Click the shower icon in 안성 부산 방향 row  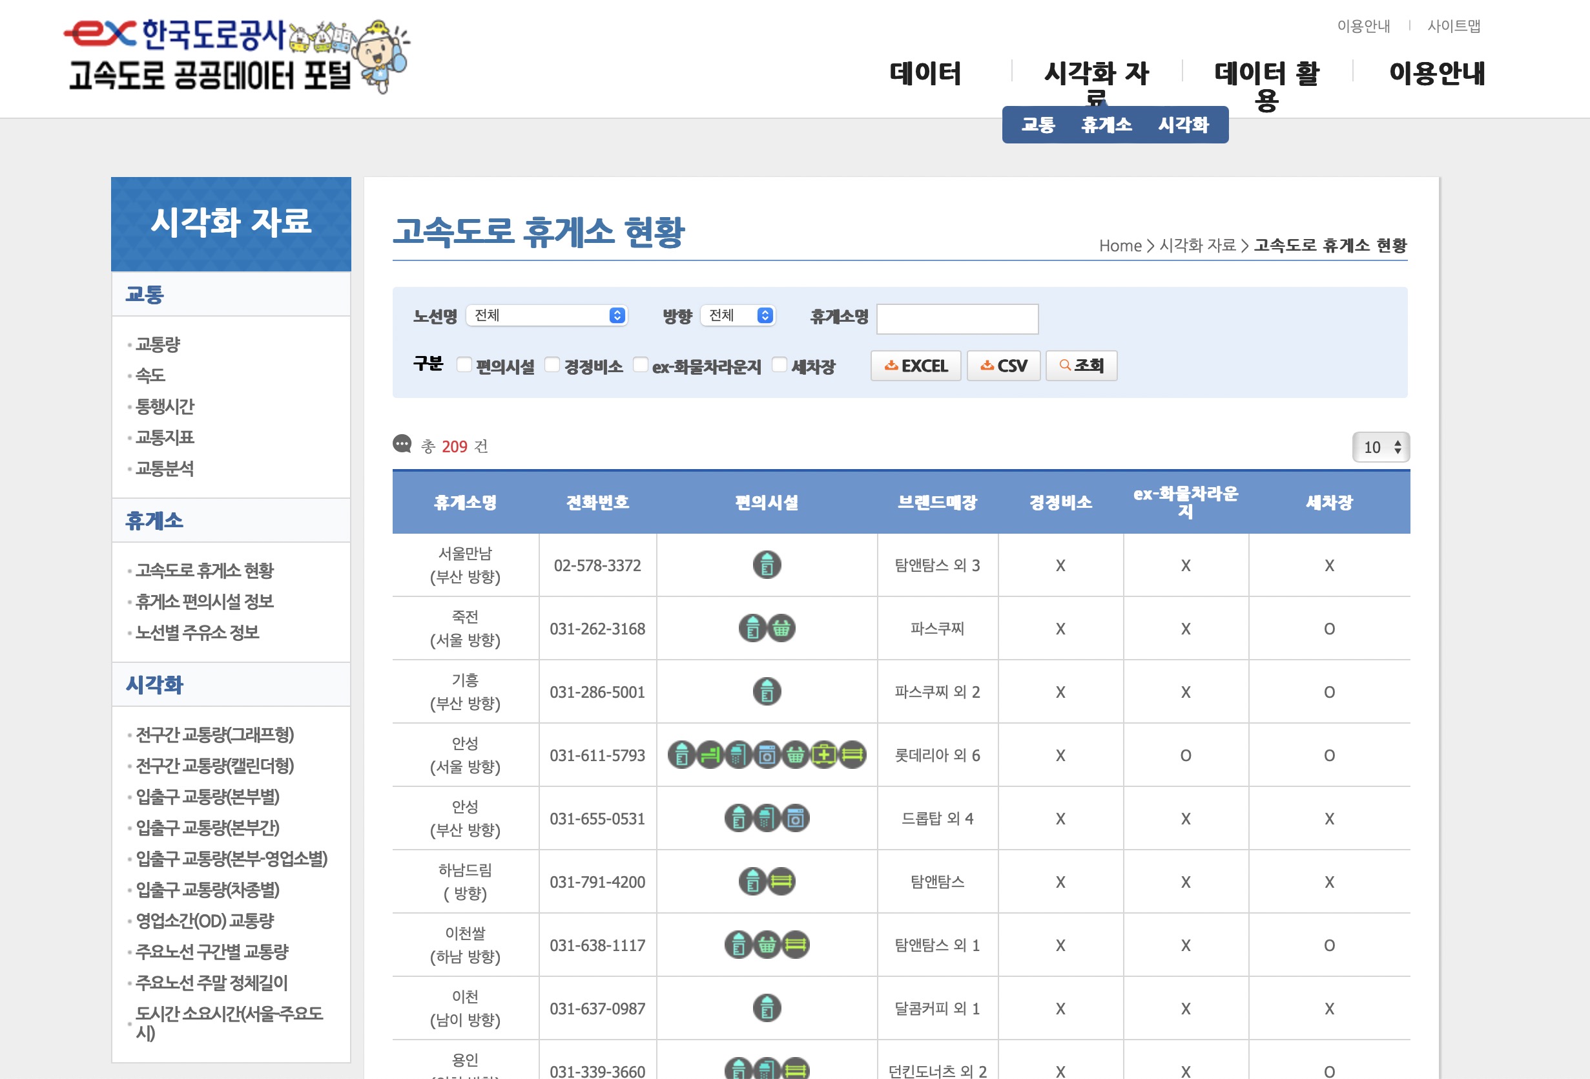tap(767, 818)
